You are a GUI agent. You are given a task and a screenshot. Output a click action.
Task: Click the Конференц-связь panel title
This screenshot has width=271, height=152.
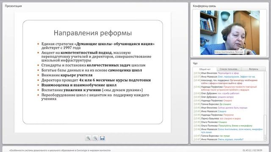click(x=204, y=6)
